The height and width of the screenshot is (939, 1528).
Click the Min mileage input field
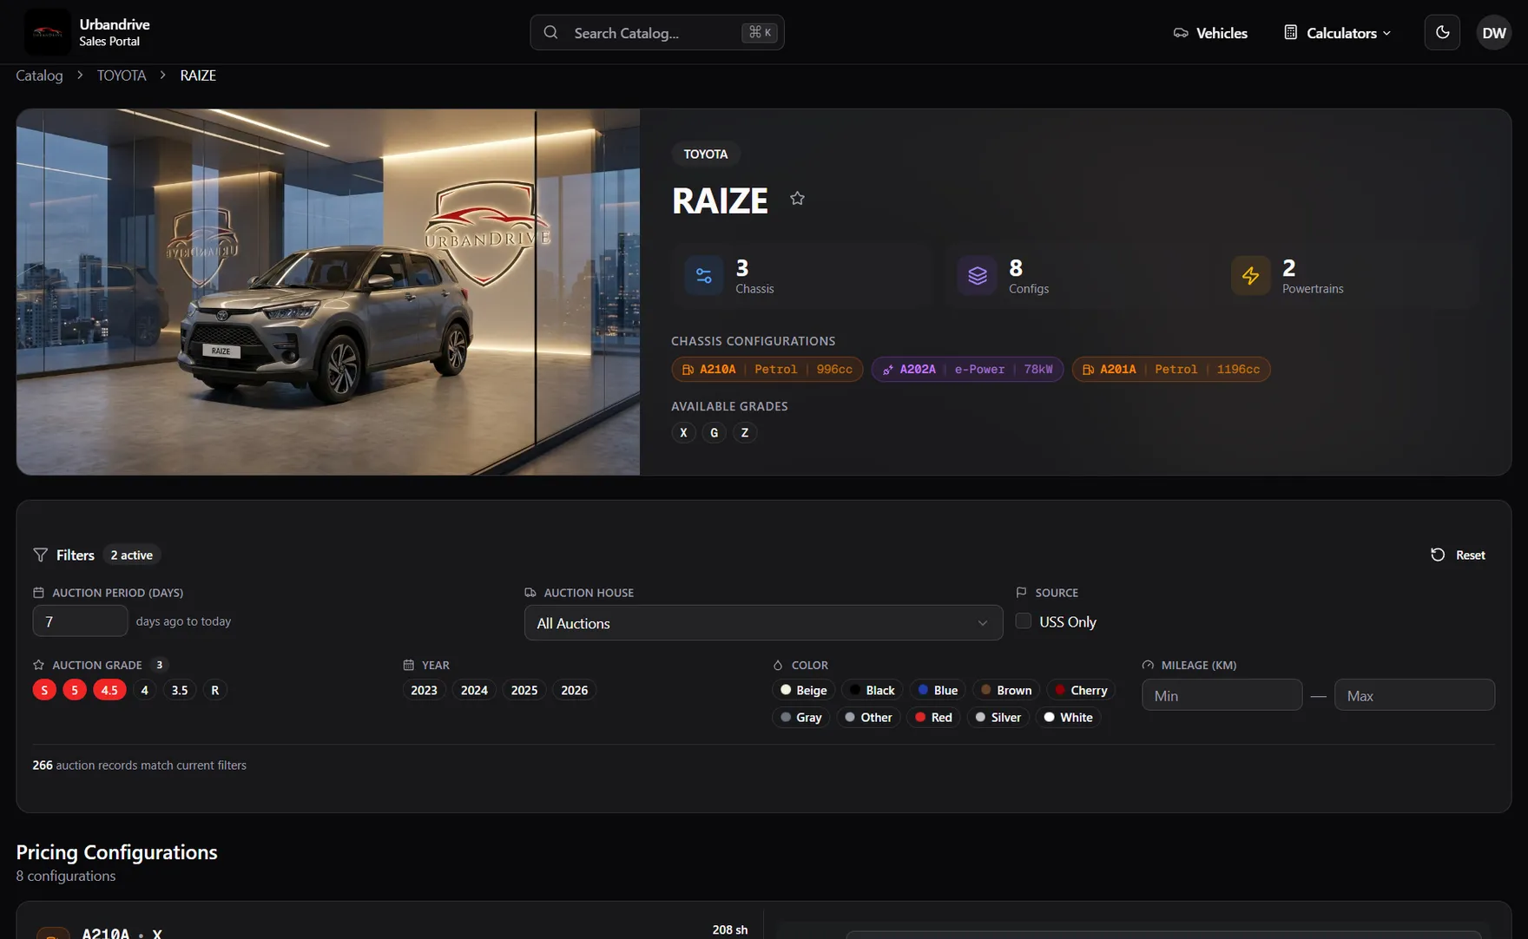pos(1222,695)
